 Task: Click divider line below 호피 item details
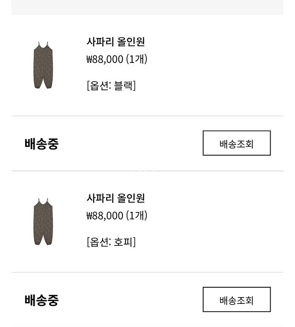[147, 272]
